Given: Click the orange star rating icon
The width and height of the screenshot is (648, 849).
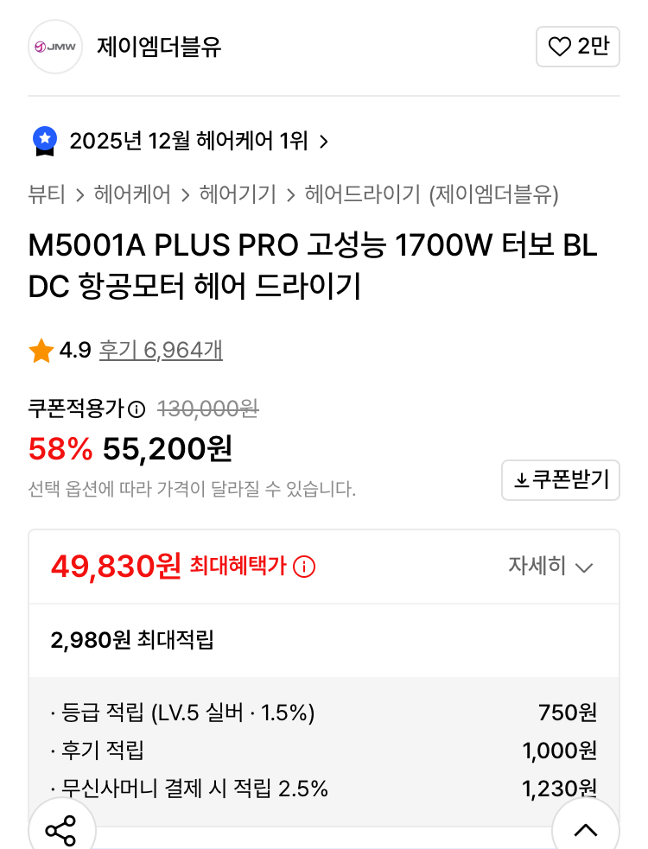Looking at the screenshot, I should click(41, 351).
